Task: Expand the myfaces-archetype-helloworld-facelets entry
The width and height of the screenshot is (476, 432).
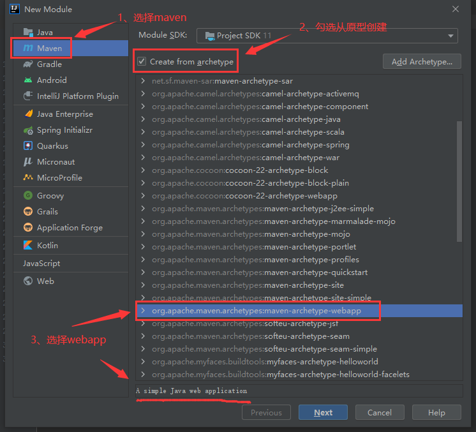Action: 143,375
